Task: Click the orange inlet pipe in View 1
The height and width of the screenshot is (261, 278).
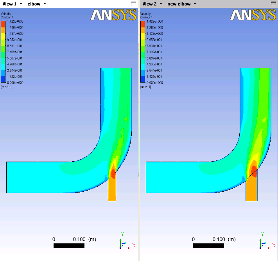Action: click(x=112, y=190)
